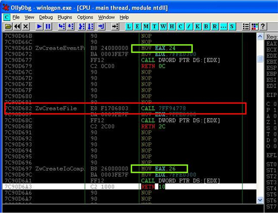278x213 pixels.
Task: Click the Go to address icon
Action: (115, 27)
